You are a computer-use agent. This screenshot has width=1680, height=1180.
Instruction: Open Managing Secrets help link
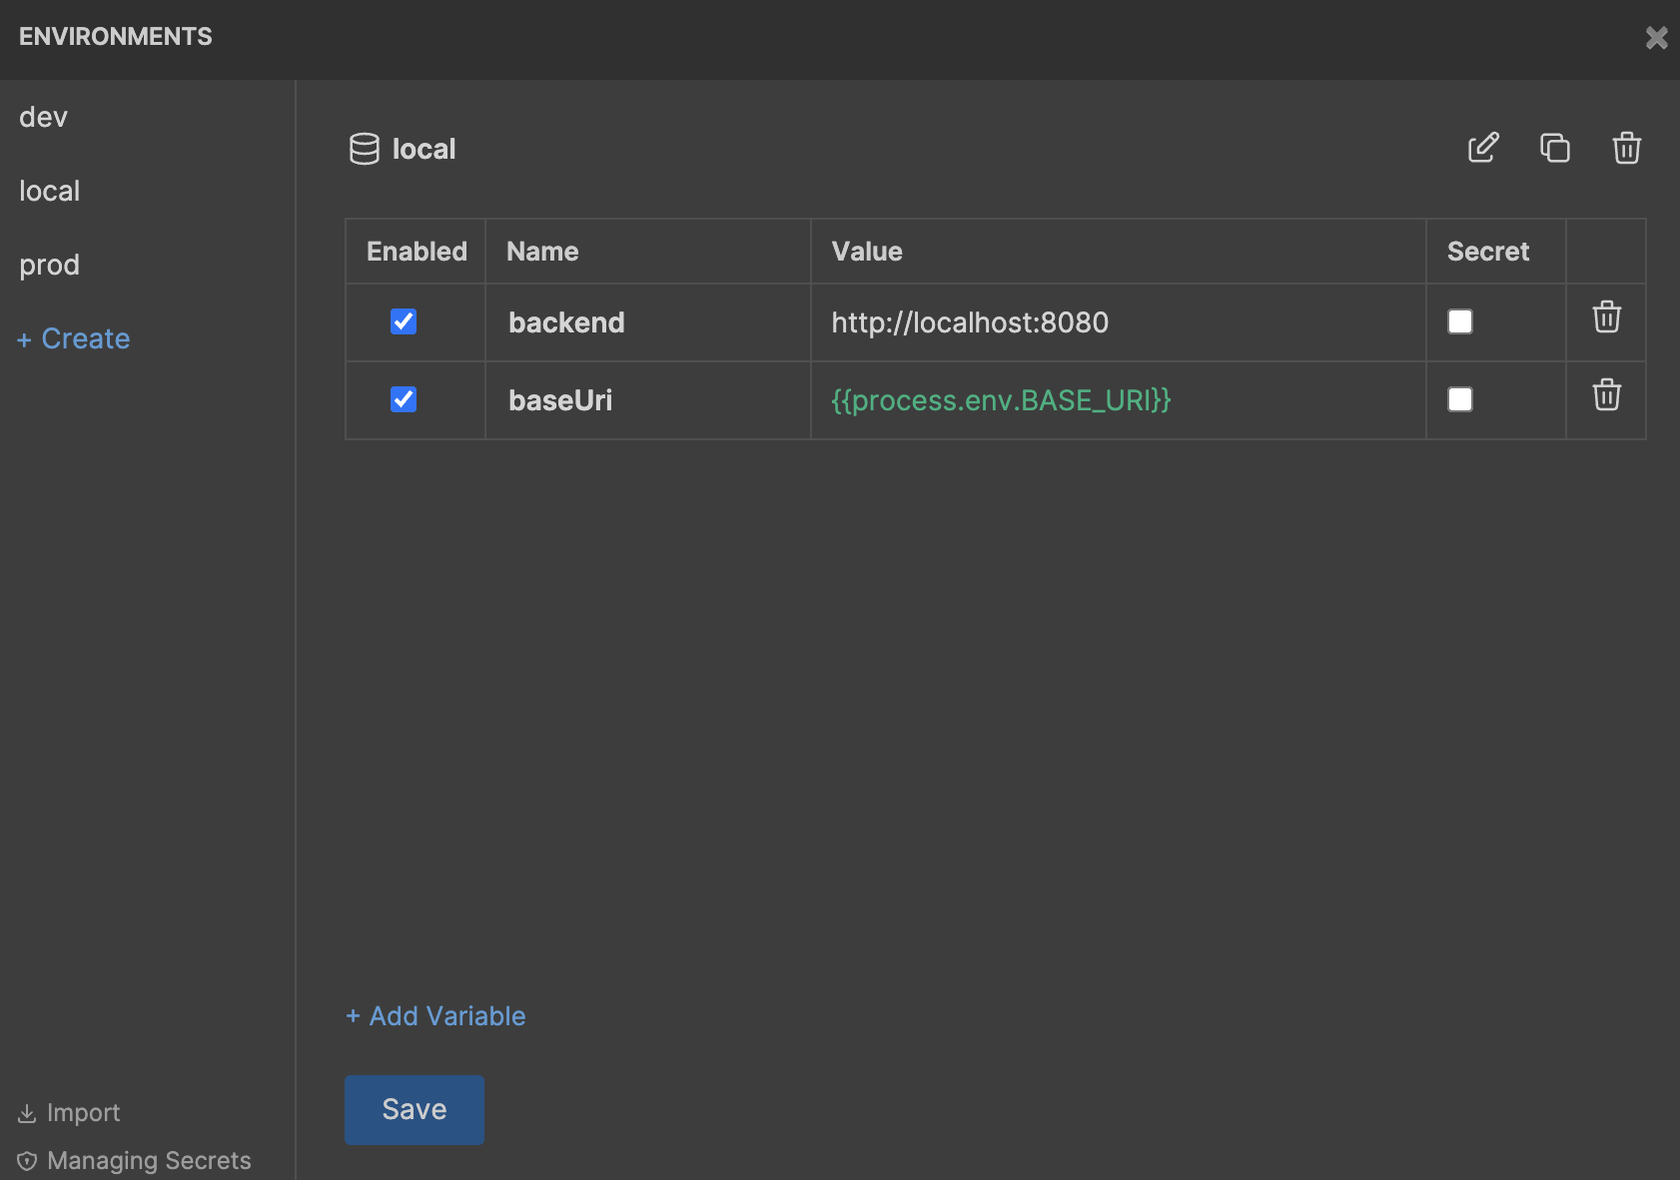135,1161
